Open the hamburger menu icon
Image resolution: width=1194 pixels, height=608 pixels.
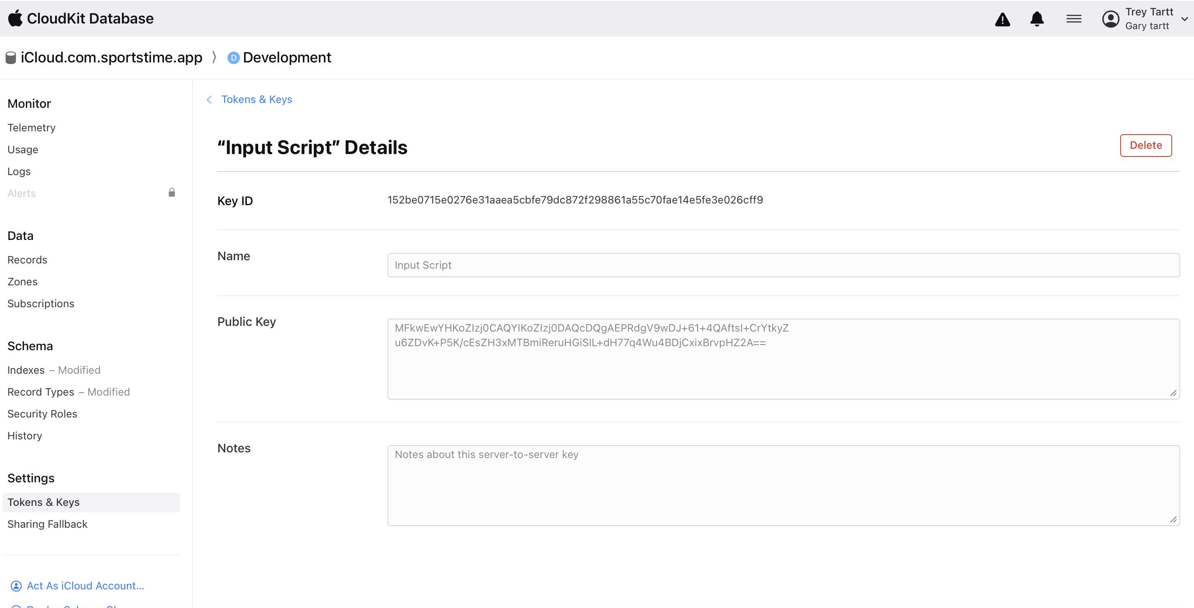click(x=1074, y=19)
